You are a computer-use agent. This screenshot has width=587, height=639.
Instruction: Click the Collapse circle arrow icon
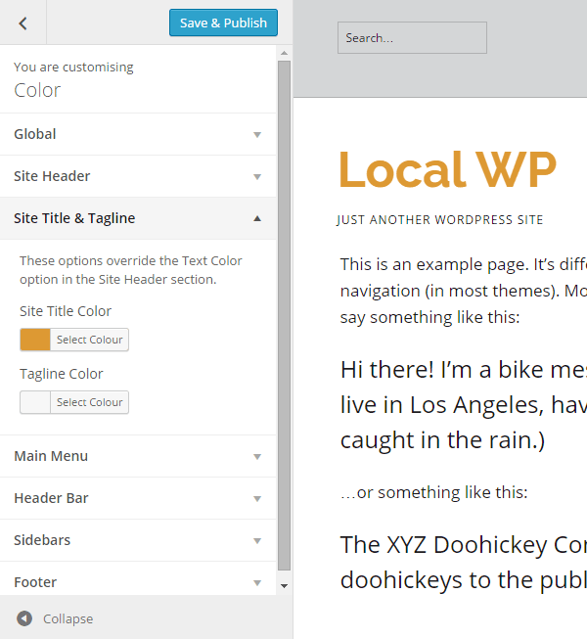pyautogui.click(x=24, y=618)
